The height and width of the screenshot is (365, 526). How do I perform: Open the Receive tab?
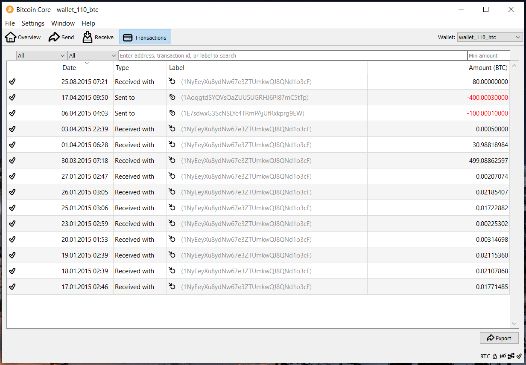(98, 38)
